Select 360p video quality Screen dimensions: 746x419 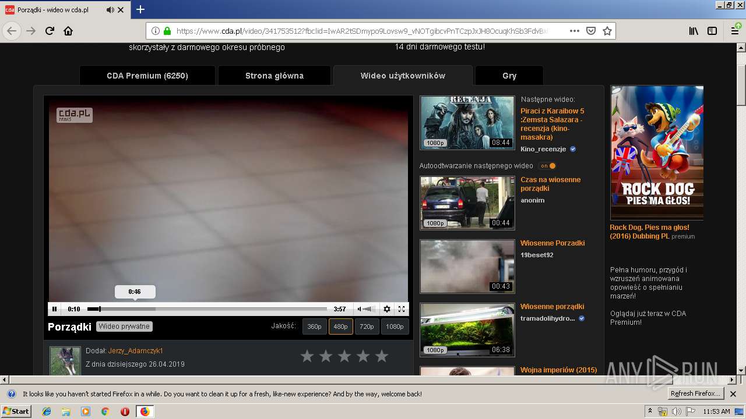click(314, 326)
